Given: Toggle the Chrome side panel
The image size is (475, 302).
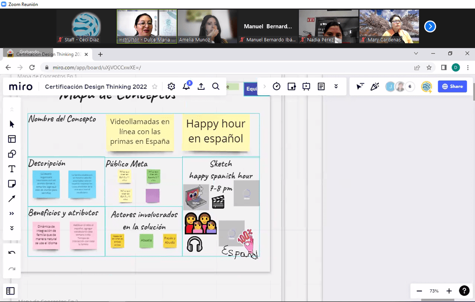Looking at the screenshot, I should [444, 67].
